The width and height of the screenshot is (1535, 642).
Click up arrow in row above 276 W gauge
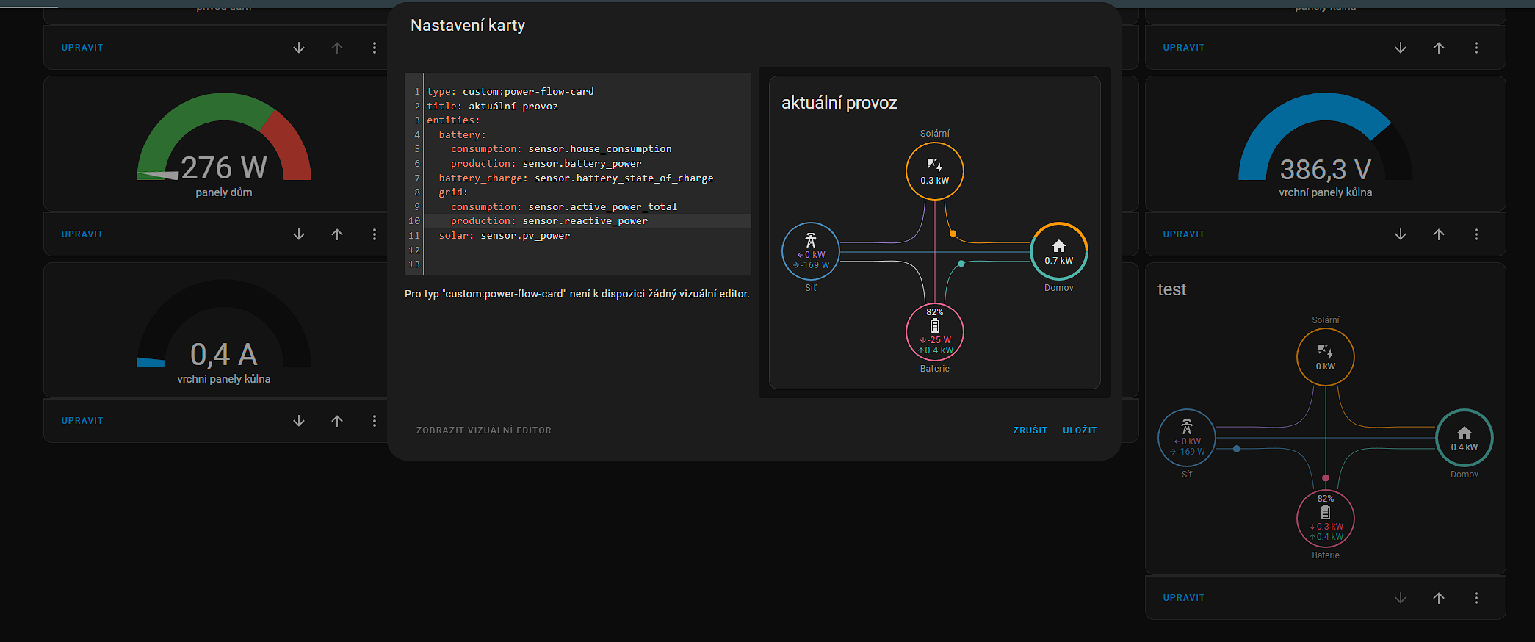(337, 48)
